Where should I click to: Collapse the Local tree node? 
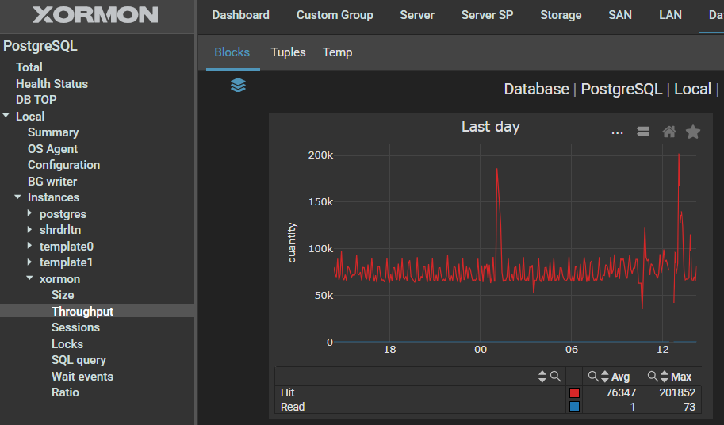click(6, 117)
